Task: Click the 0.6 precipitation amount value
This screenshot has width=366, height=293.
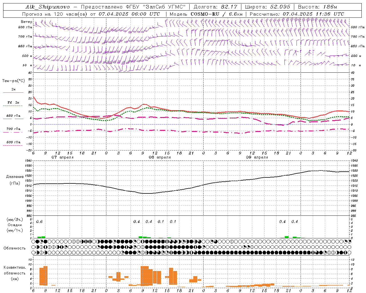Action: tap(39, 222)
